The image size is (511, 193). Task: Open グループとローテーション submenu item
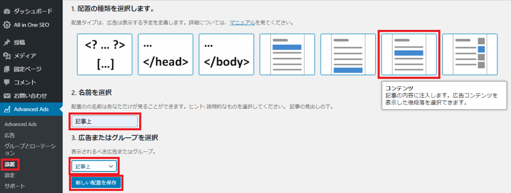(x=29, y=149)
